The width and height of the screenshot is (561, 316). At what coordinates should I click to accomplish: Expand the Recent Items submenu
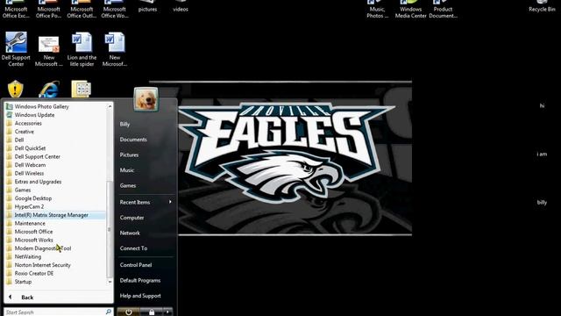pos(146,202)
